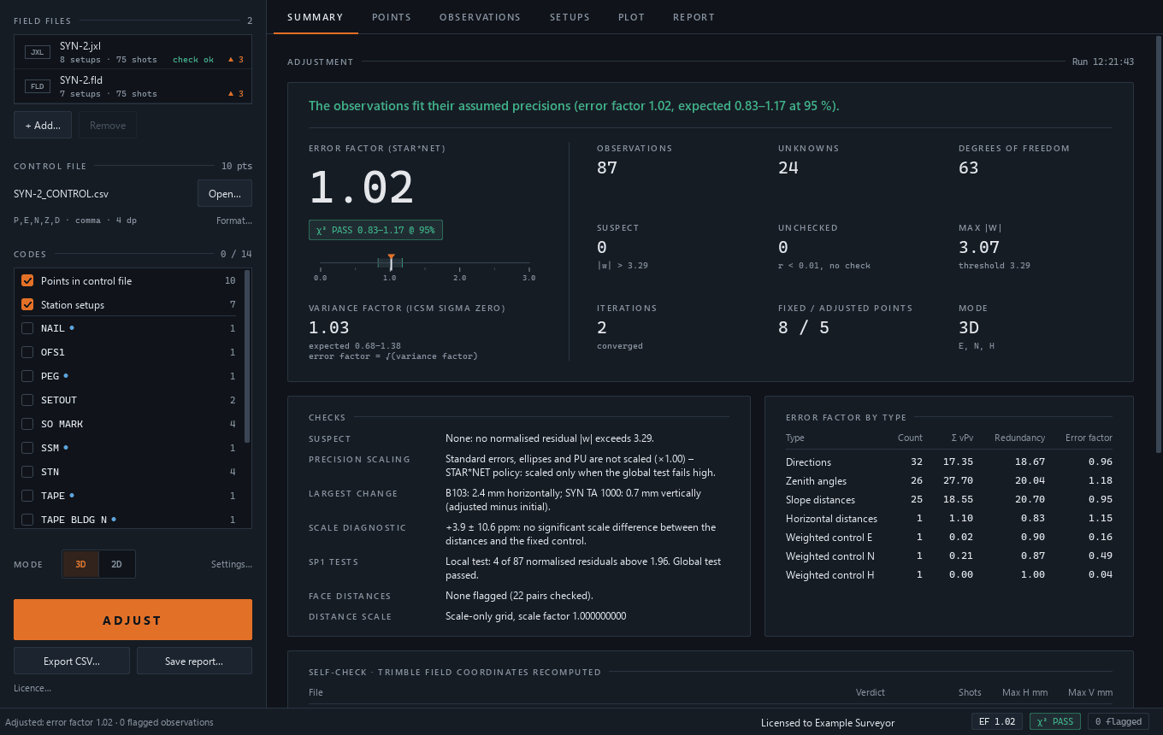Click the JXL file type badge
Screen dimensions: 1163x735
(37, 52)
